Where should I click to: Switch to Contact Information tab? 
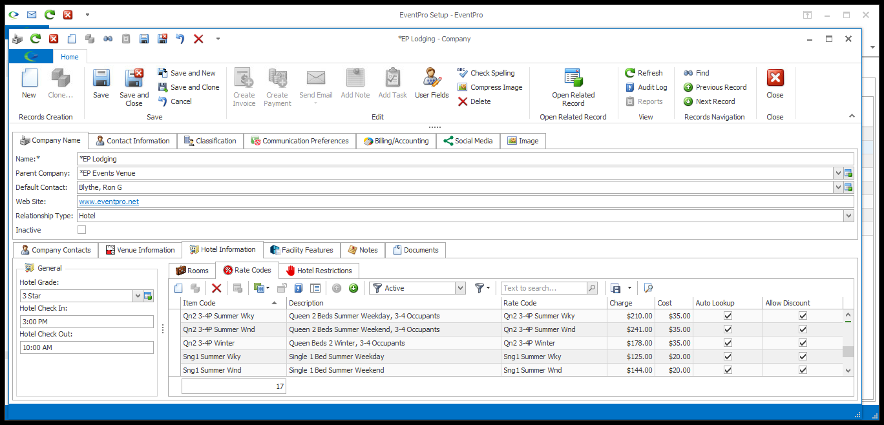pyautogui.click(x=132, y=141)
